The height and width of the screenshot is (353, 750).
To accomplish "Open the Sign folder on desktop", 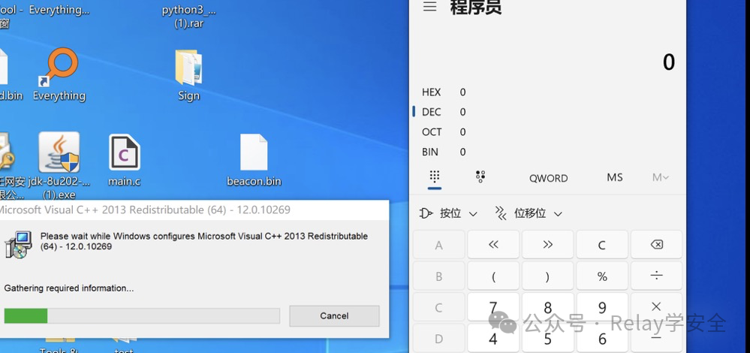I will (x=188, y=75).
